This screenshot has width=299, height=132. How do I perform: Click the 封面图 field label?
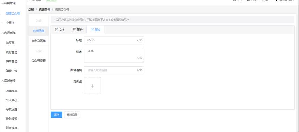(77, 81)
